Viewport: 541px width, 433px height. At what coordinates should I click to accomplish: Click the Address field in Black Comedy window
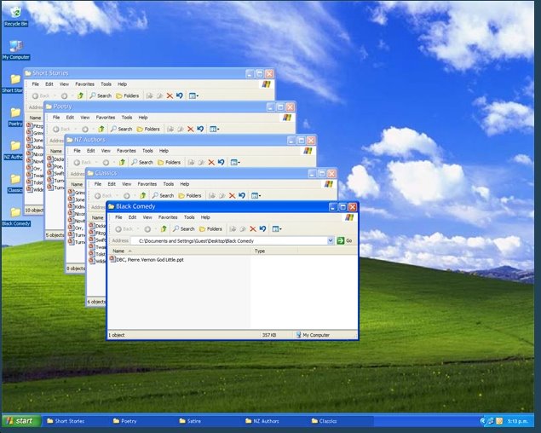pyautogui.click(x=233, y=240)
